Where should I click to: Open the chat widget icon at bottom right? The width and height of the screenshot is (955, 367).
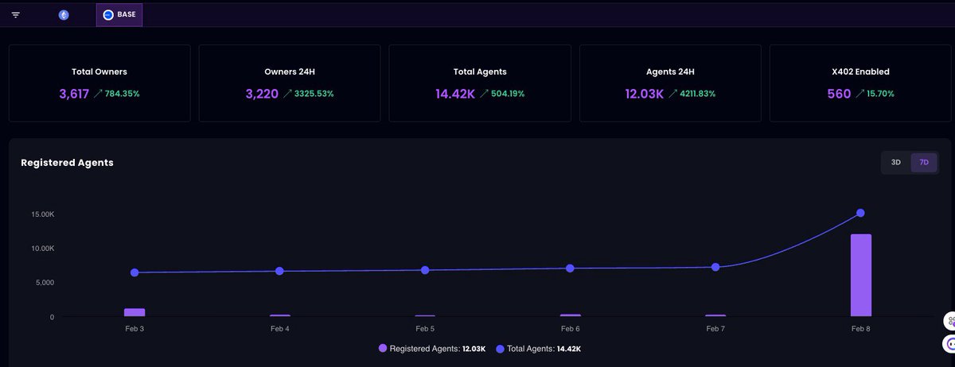tap(949, 344)
